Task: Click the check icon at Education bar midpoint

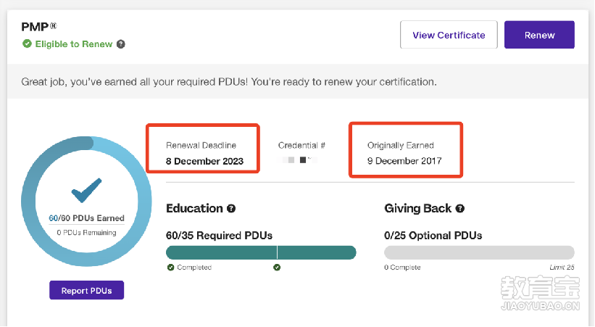Action: pos(277,268)
